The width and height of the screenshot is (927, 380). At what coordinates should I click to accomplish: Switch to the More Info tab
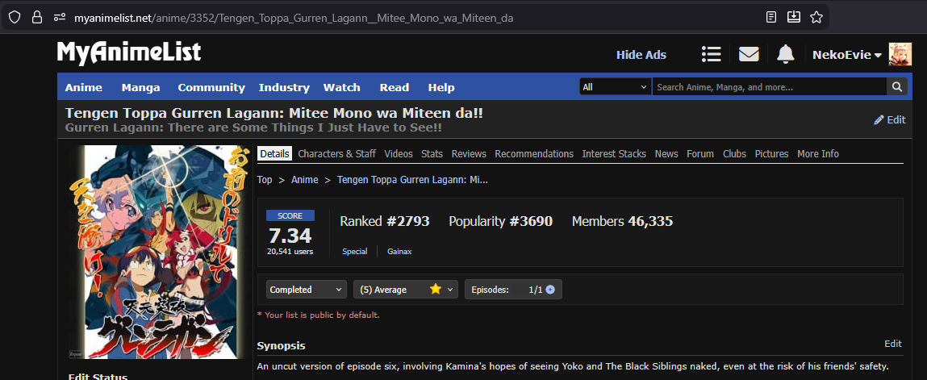tap(817, 153)
